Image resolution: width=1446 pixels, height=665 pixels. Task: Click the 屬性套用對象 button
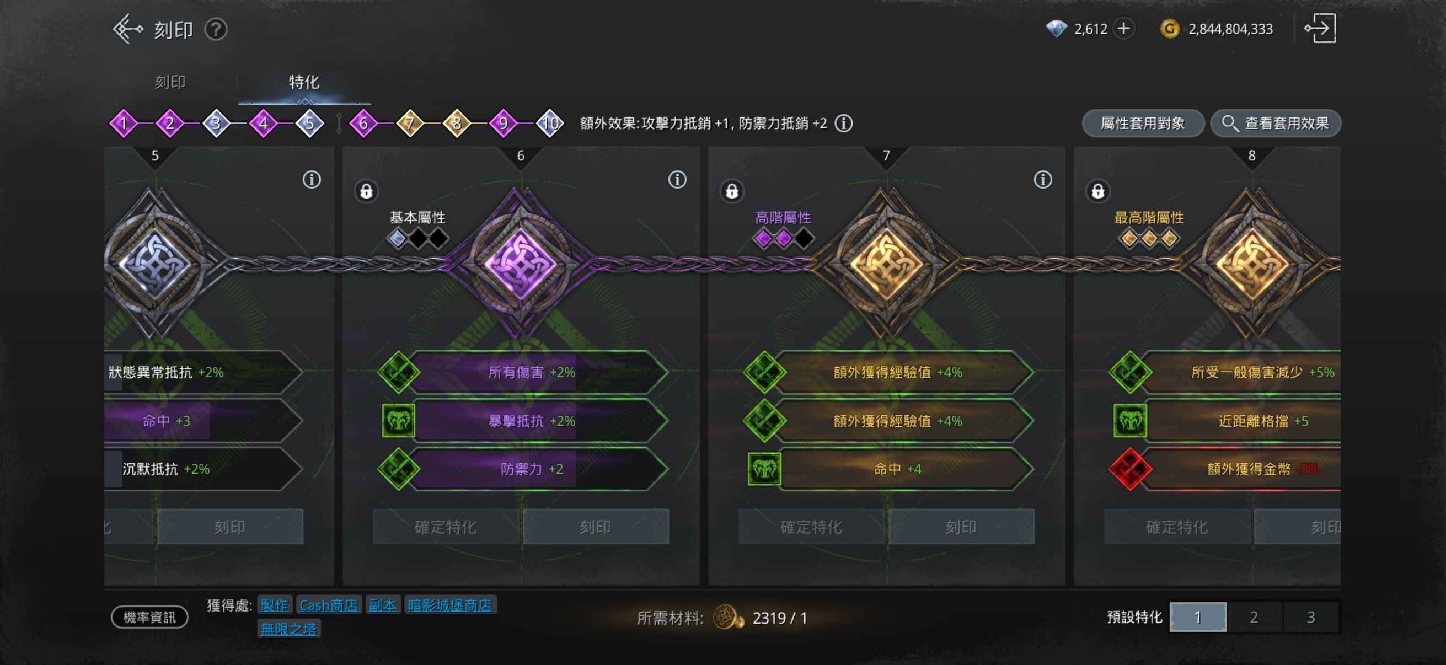tap(1142, 123)
